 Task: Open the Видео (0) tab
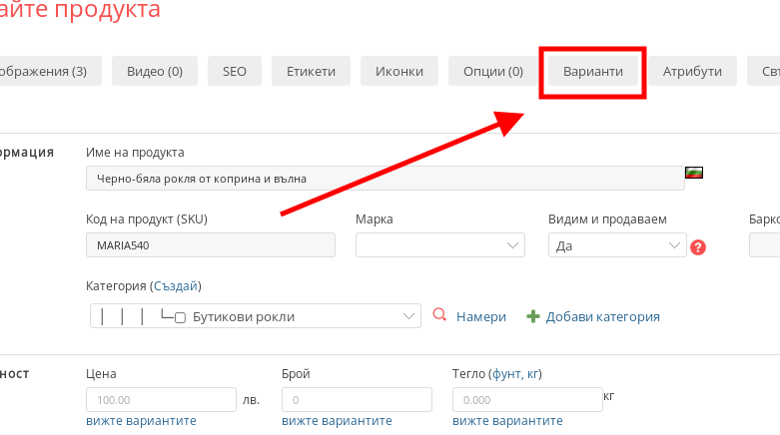154,71
